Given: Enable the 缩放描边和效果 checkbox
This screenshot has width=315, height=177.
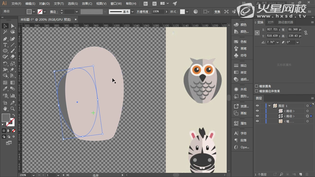Looking at the screenshot, I should (x=257, y=91).
